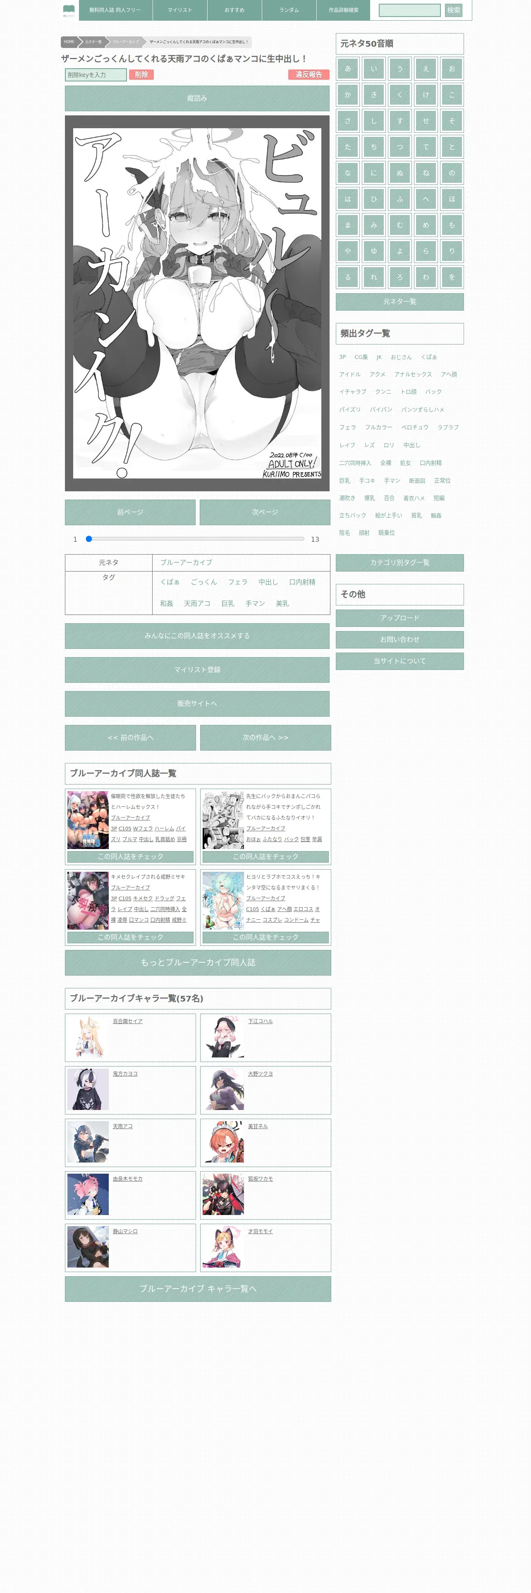531x1593 pixels.
Task: Open アイドル tag in sidebar
Action: pos(349,374)
